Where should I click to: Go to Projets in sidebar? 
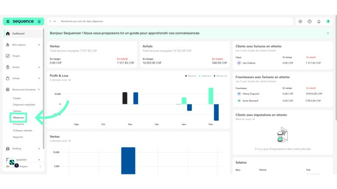pyautogui.click(x=16, y=56)
